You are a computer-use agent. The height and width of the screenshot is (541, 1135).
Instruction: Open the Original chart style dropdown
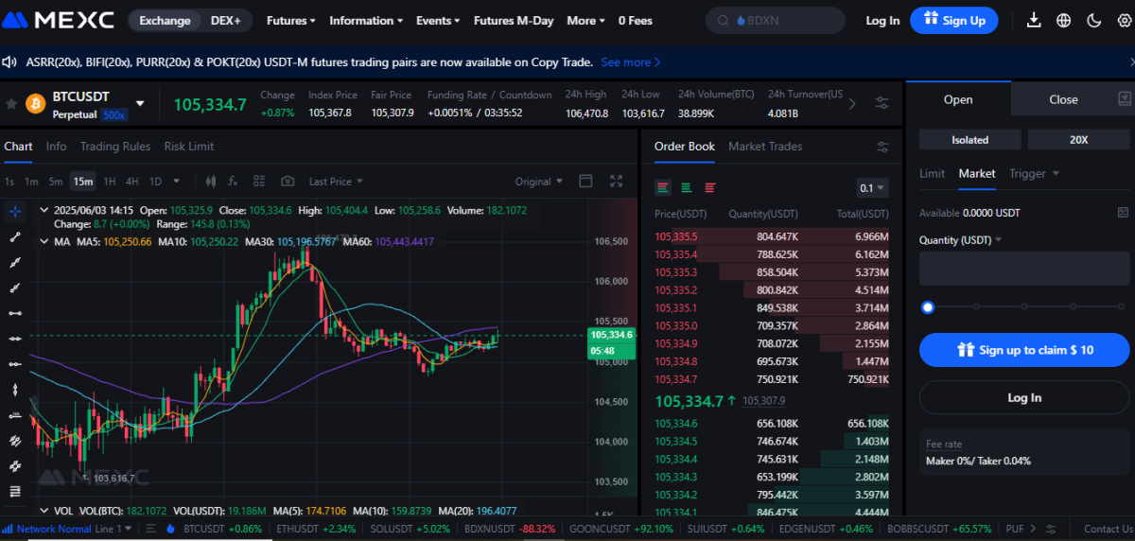[538, 181]
